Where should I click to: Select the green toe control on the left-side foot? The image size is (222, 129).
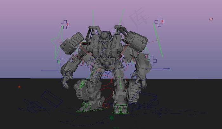point(87,106)
